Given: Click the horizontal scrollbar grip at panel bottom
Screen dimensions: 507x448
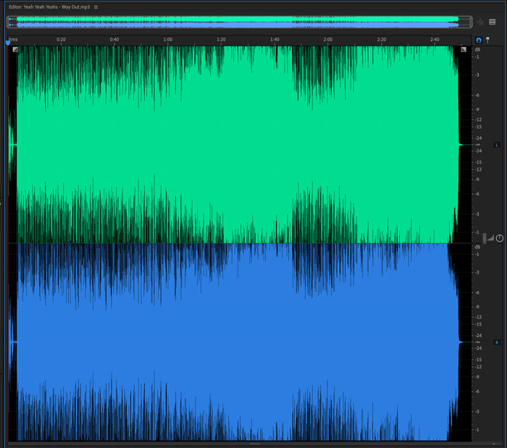Looking at the screenshot, I should click(255, 444).
